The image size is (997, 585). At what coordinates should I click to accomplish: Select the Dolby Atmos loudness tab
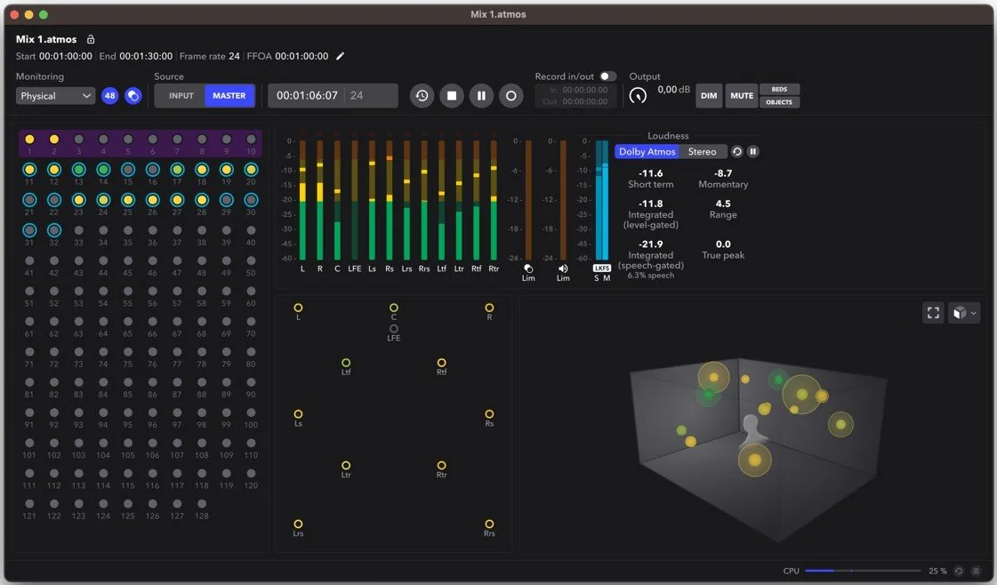tap(647, 151)
